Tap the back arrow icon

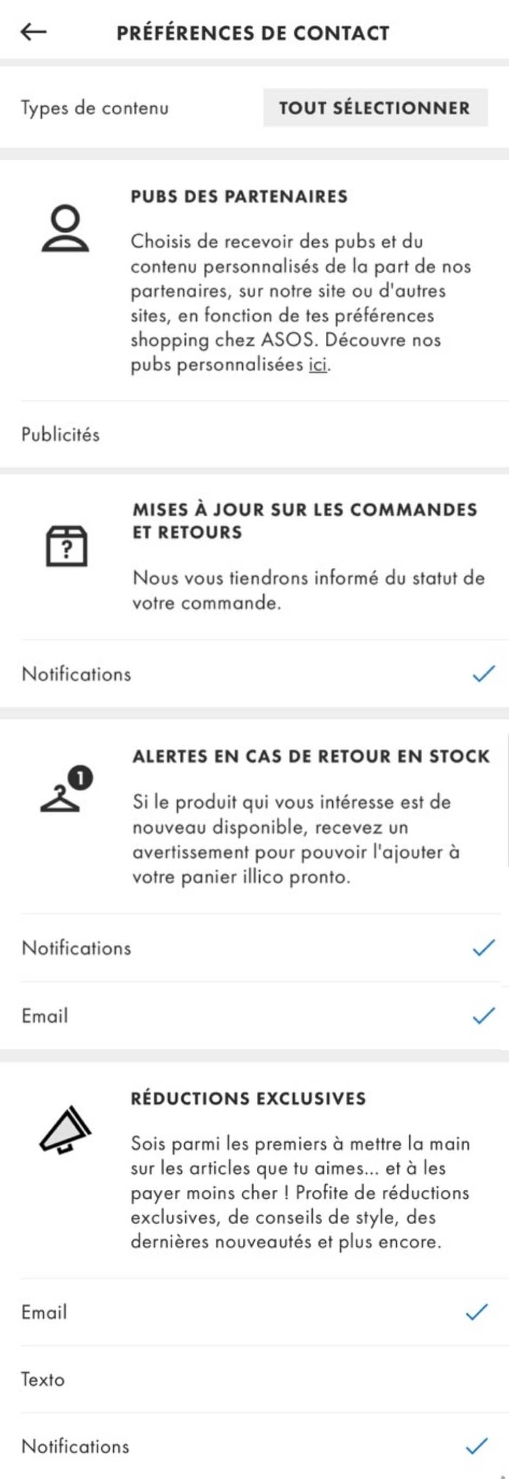click(33, 32)
